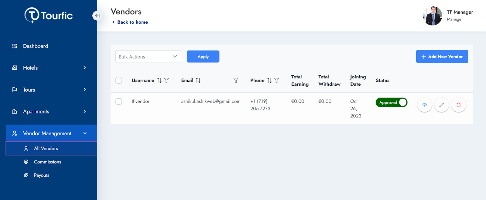Image resolution: width=486 pixels, height=200 pixels.
Task: Click the edit vendor pencil icon
Action: tap(441, 105)
